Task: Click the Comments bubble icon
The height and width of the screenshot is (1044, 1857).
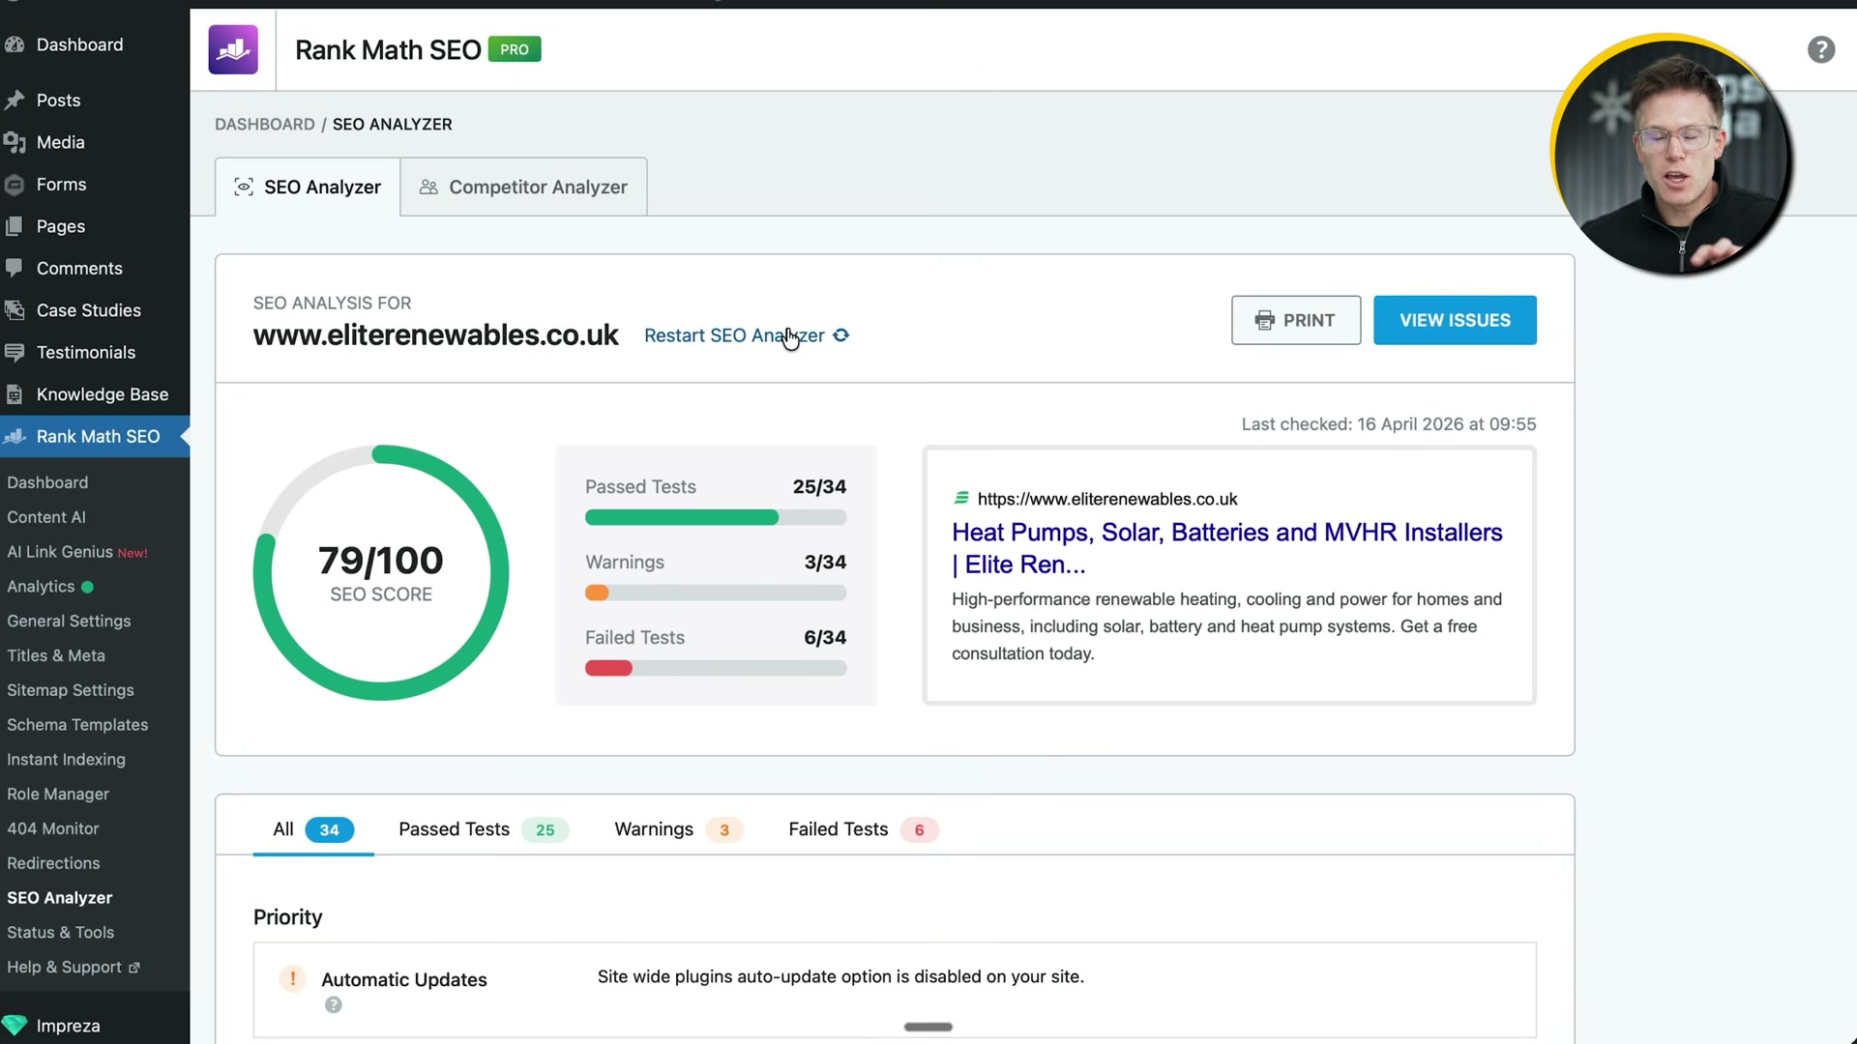Action: point(15,268)
